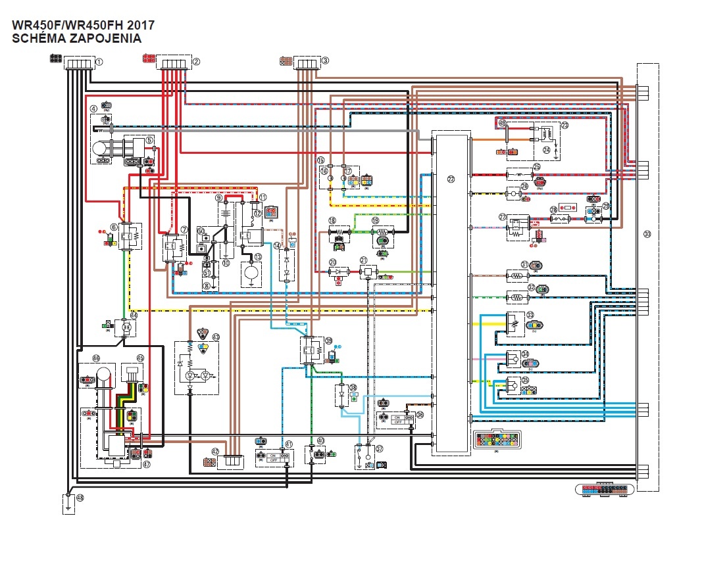
Task: Select the rounded multi-pin connector icon at bottom right
Action: 605,489
